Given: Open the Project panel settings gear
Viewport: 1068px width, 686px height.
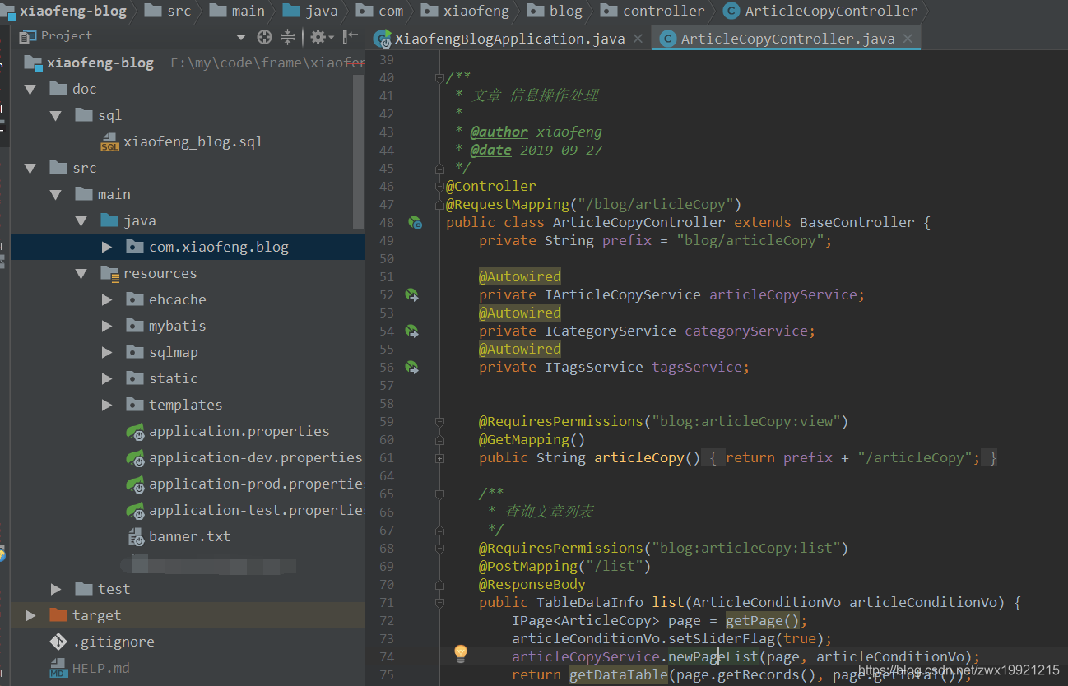Looking at the screenshot, I should click(x=318, y=36).
